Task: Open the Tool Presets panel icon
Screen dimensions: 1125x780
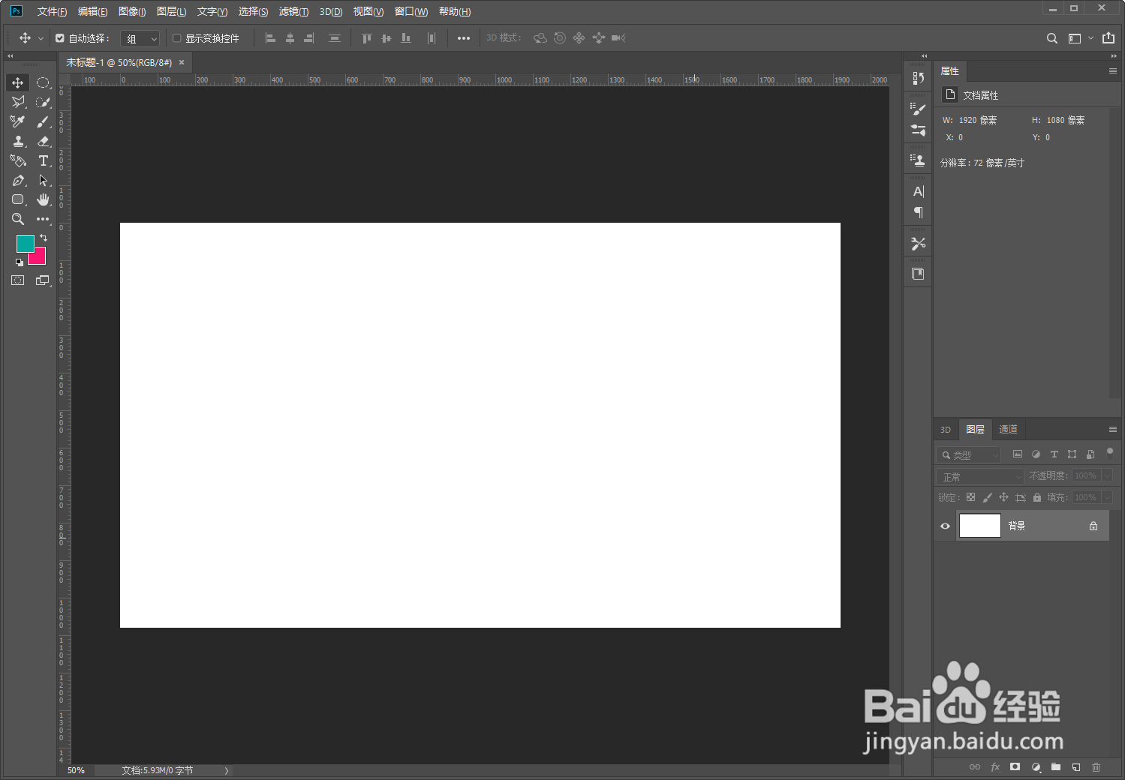Action: click(x=918, y=244)
